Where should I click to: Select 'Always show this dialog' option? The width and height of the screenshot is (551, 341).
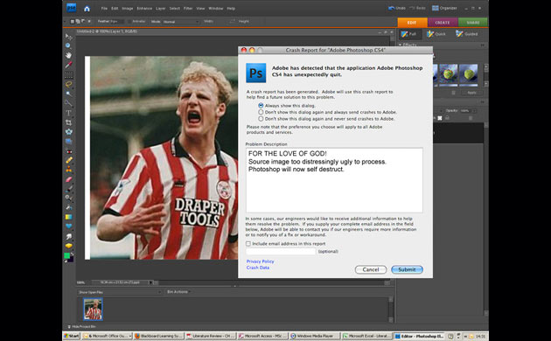click(x=261, y=105)
